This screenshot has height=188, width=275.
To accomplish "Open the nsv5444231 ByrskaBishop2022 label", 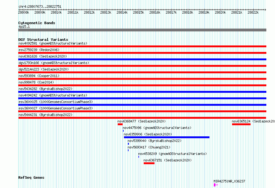I will pos(45,115).
